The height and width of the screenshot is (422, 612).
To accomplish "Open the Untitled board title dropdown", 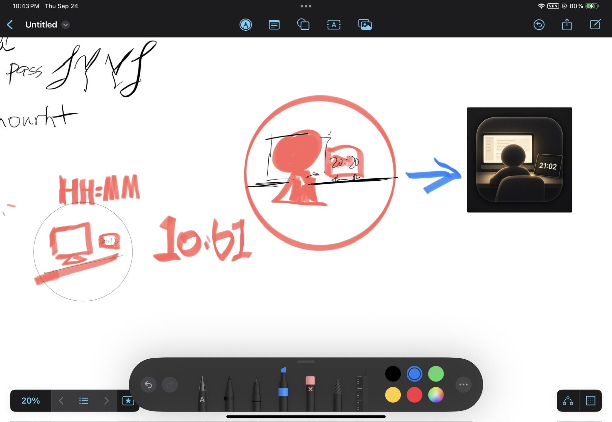I will [66, 25].
